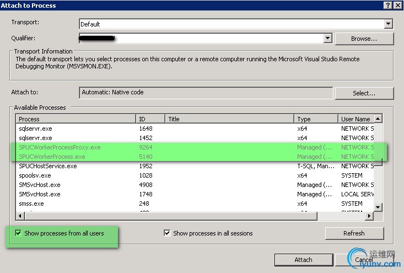Click the LOCAL SERV user name cell

tap(357, 194)
